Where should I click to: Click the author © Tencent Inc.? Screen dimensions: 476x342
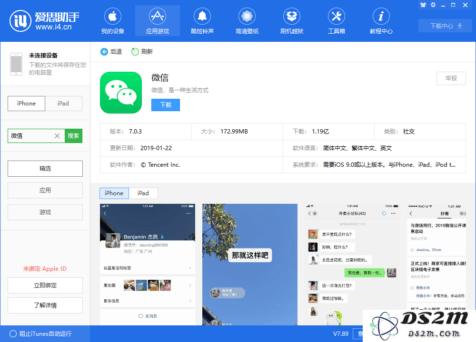(x=160, y=165)
